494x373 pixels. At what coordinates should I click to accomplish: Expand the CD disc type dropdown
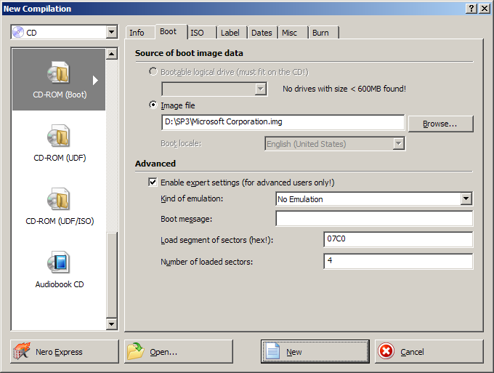click(111, 32)
